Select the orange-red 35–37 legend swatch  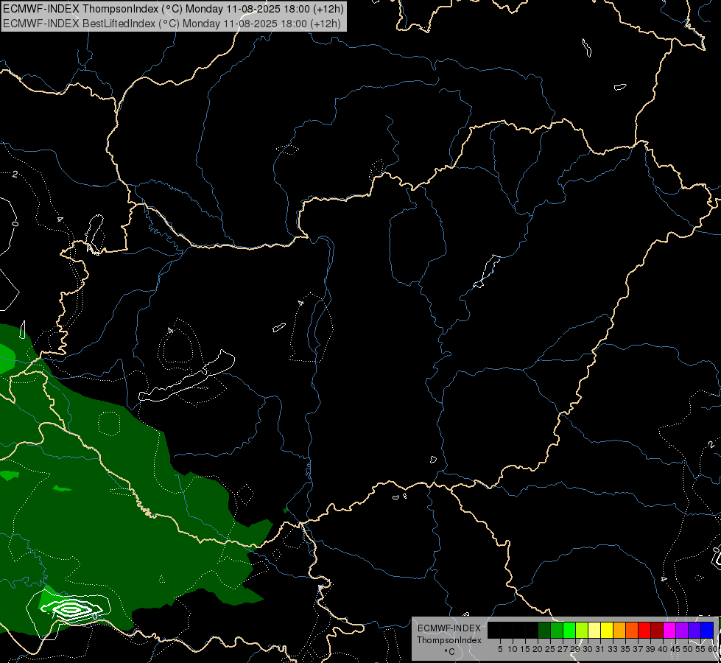point(632,630)
